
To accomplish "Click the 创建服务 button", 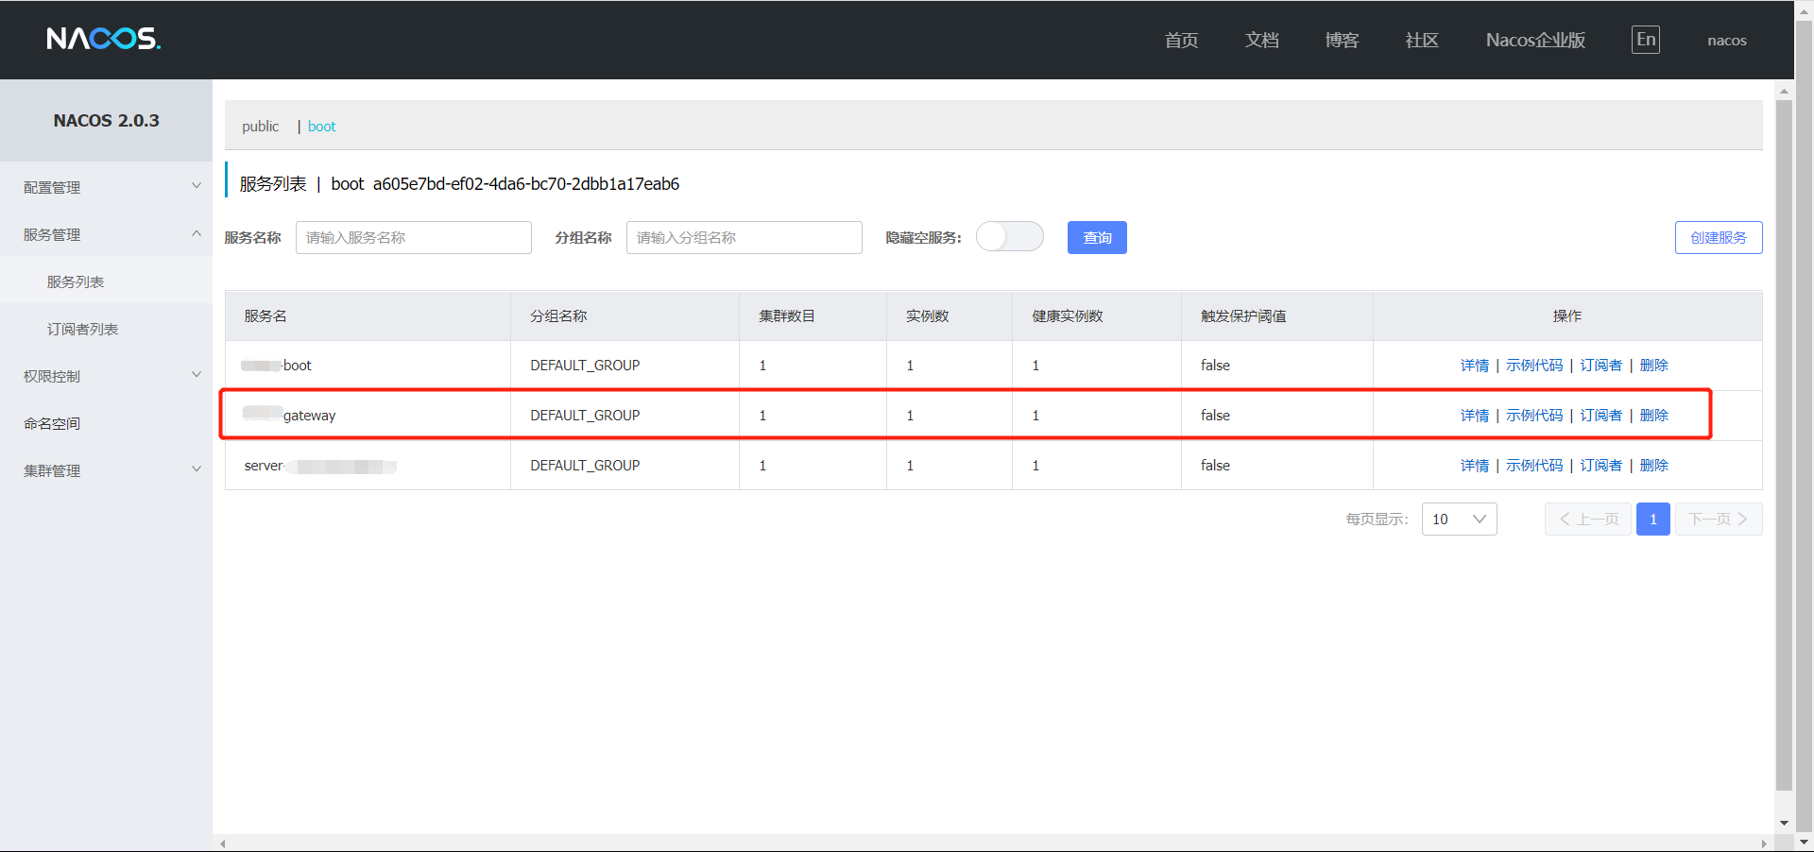I will pos(1719,237).
